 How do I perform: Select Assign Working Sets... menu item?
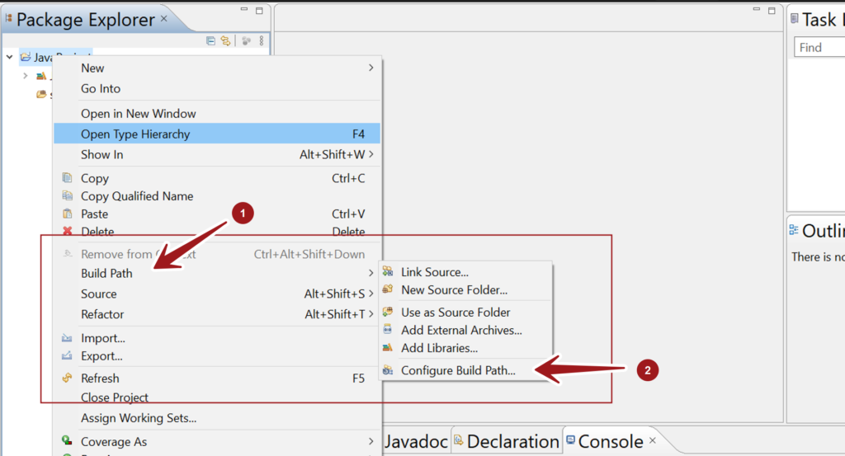139,418
